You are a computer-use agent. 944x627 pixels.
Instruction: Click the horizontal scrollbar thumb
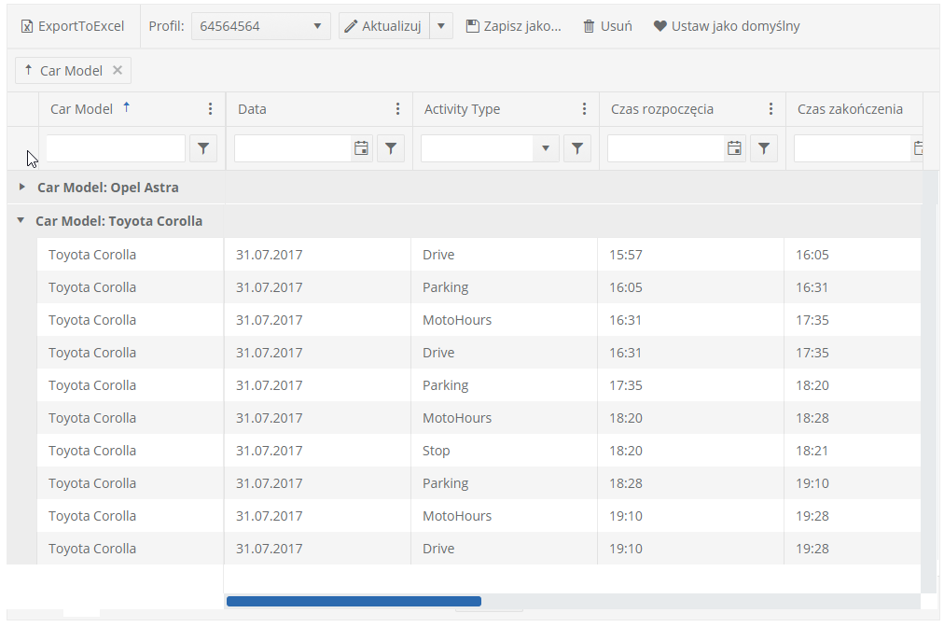coord(354,602)
